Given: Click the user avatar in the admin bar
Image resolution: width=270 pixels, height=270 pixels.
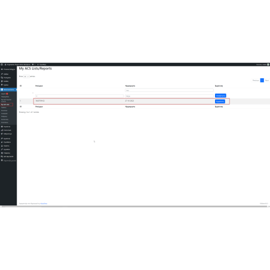Looking at the screenshot, I should tap(268, 65).
